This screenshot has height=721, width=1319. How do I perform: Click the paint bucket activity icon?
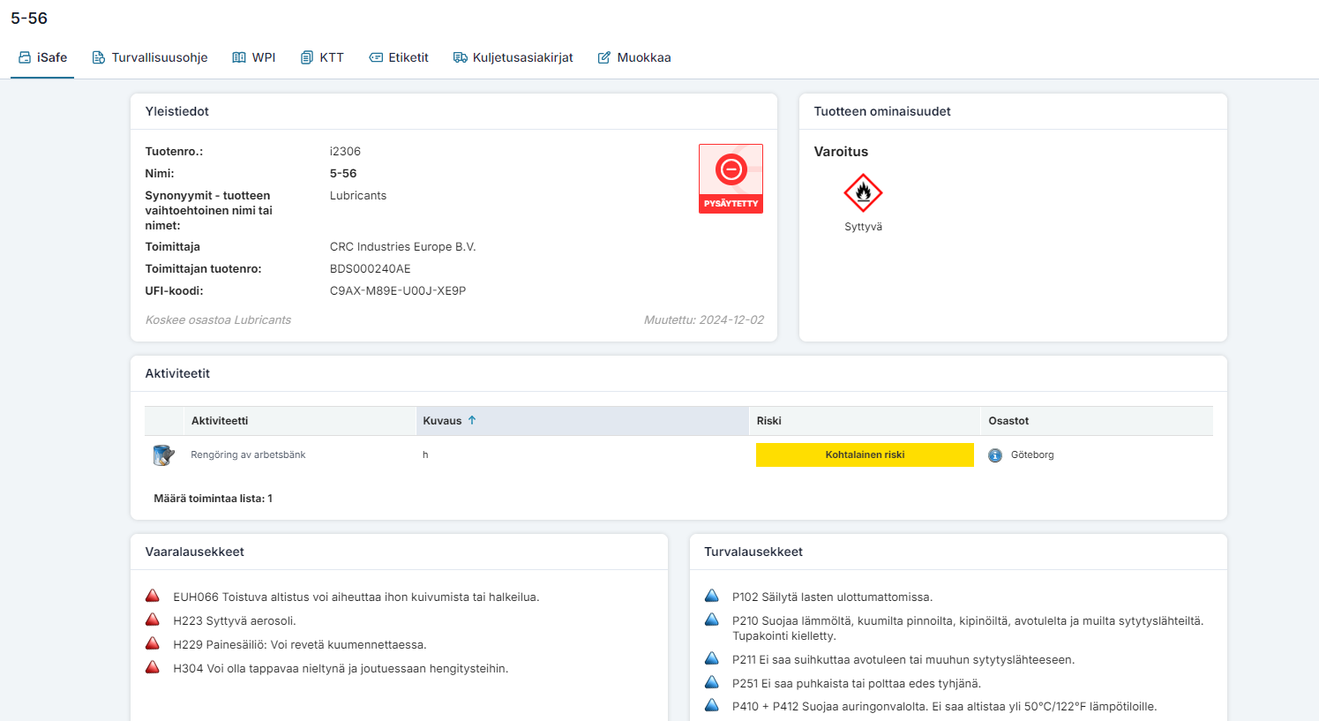pyautogui.click(x=163, y=454)
